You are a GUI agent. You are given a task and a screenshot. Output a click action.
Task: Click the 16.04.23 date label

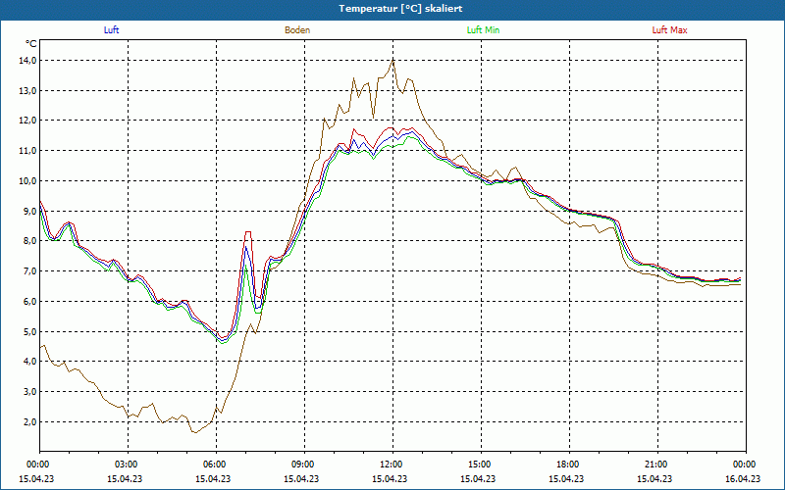coord(743,478)
